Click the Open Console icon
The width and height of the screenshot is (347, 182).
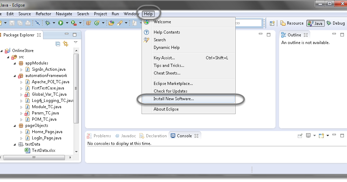click(x=321, y=136)
